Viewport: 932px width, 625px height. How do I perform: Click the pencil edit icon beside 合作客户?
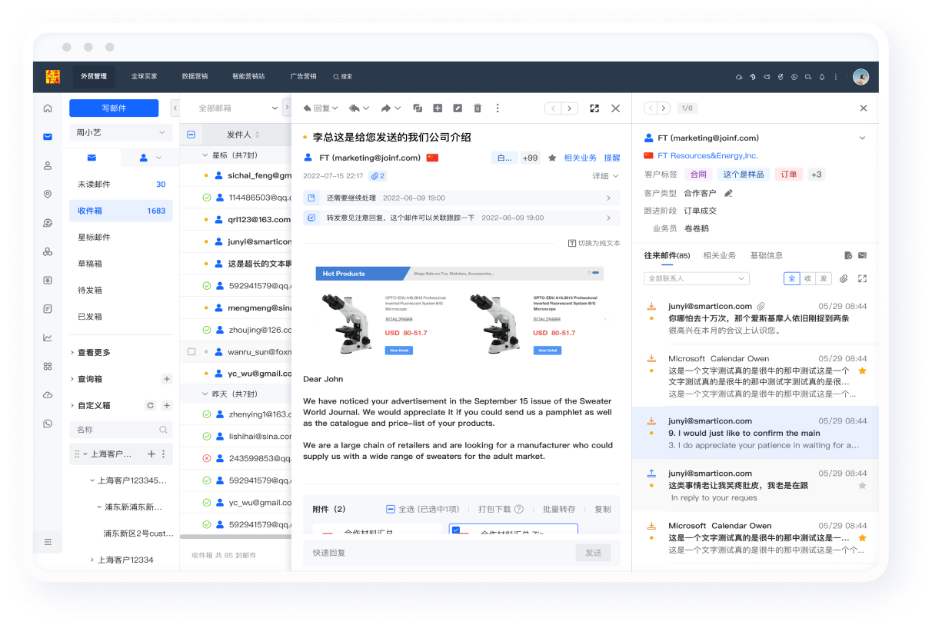tap(728, 193)
